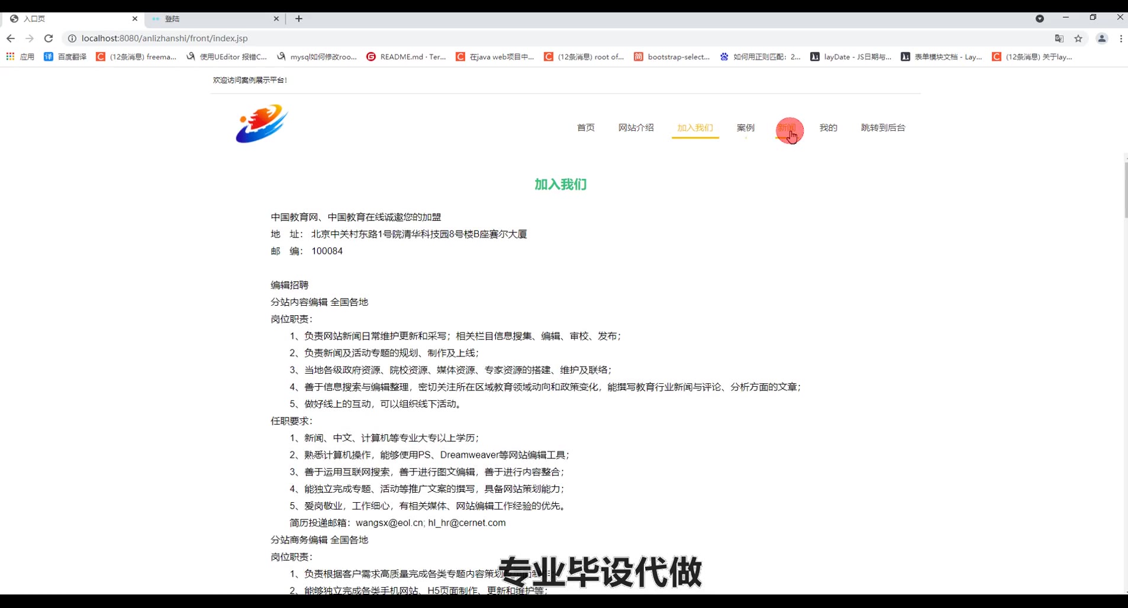The image size is (1128, 608).
Task: Click the green 加入我们 page heading
Action: coord(560,185)
